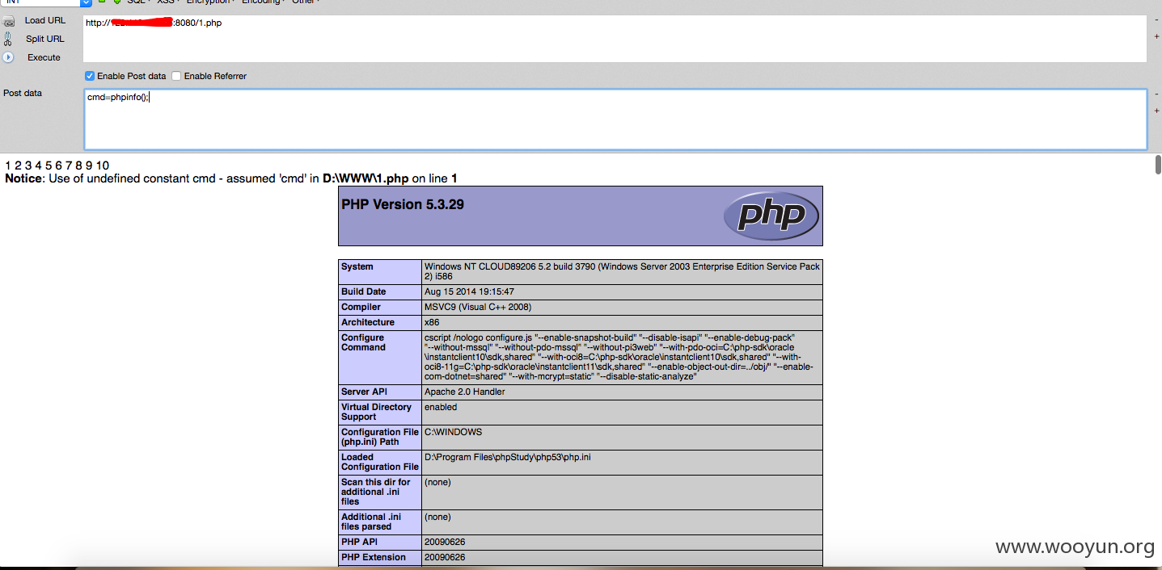This screenshot has height=570, width=1162.
Task: Click the 'Post data' label
Action: click(23, 93)
